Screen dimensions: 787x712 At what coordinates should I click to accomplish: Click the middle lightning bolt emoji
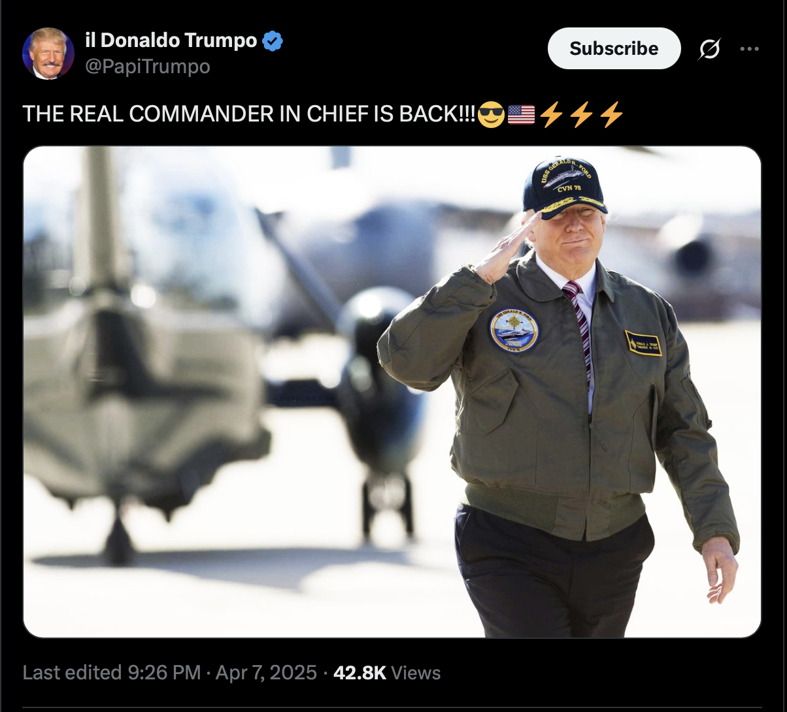click(582, 114)
